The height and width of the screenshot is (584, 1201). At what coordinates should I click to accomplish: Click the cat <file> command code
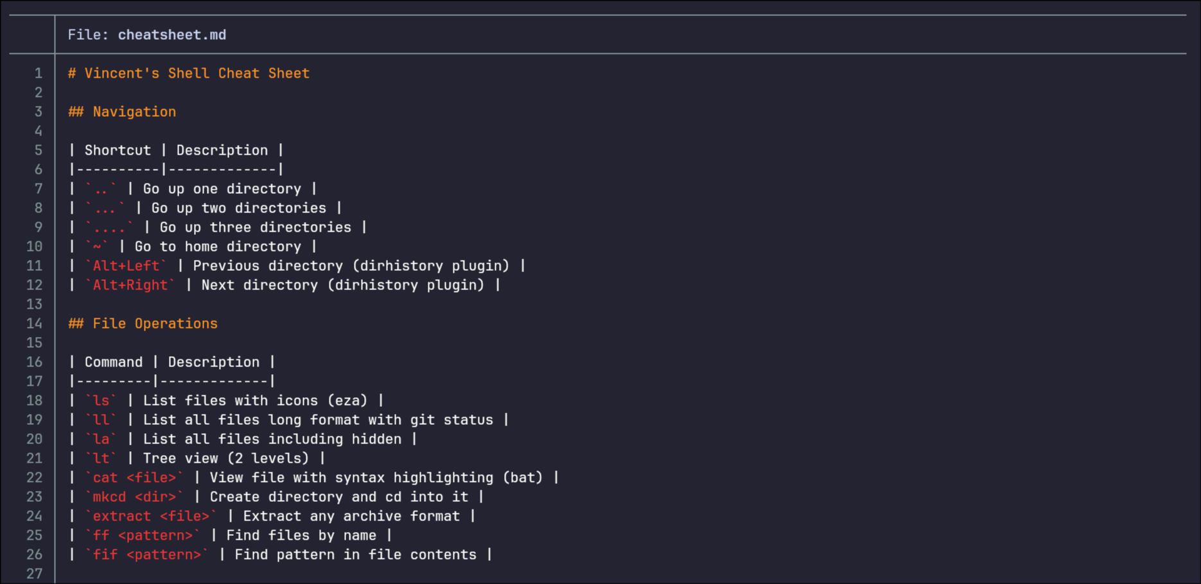pos(134,477)
